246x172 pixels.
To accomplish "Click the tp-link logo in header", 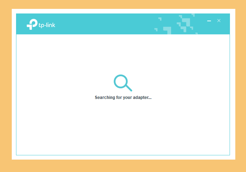I will tap(41, 24).
